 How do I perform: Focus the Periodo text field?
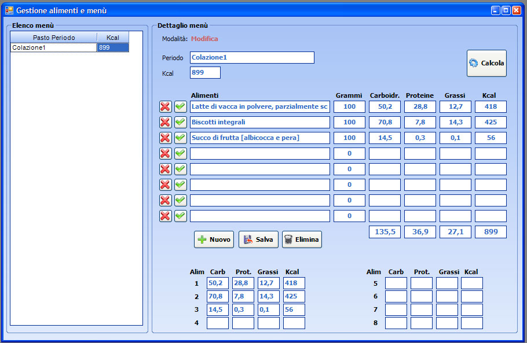click(252, 57)
